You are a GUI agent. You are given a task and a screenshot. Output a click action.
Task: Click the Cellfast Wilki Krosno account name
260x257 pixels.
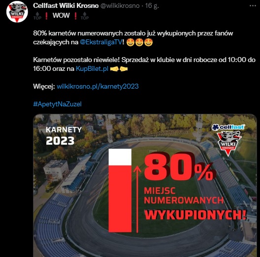pyautogui.click(x=65, y=5)
